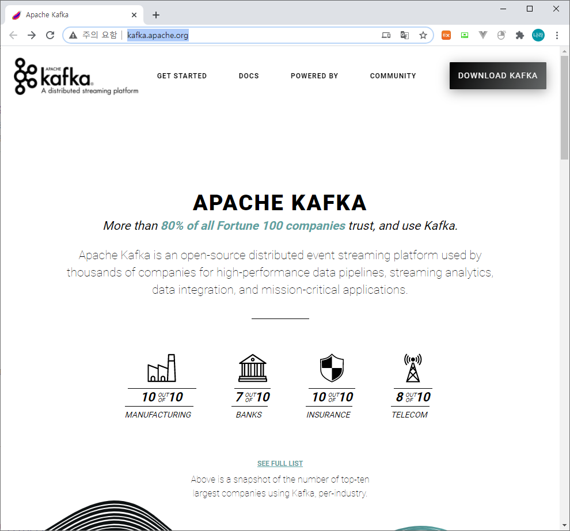The image size is (570, 531).
Task: Click the '10 out of 10' INSURANCE stat
Action: click(332, 397)
